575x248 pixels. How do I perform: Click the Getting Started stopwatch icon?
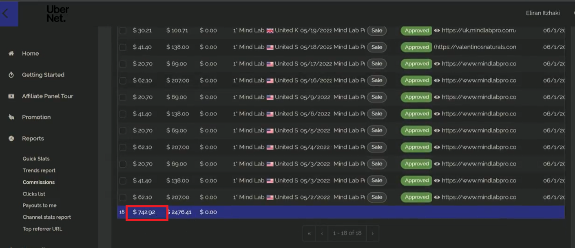tap(11, 75)
